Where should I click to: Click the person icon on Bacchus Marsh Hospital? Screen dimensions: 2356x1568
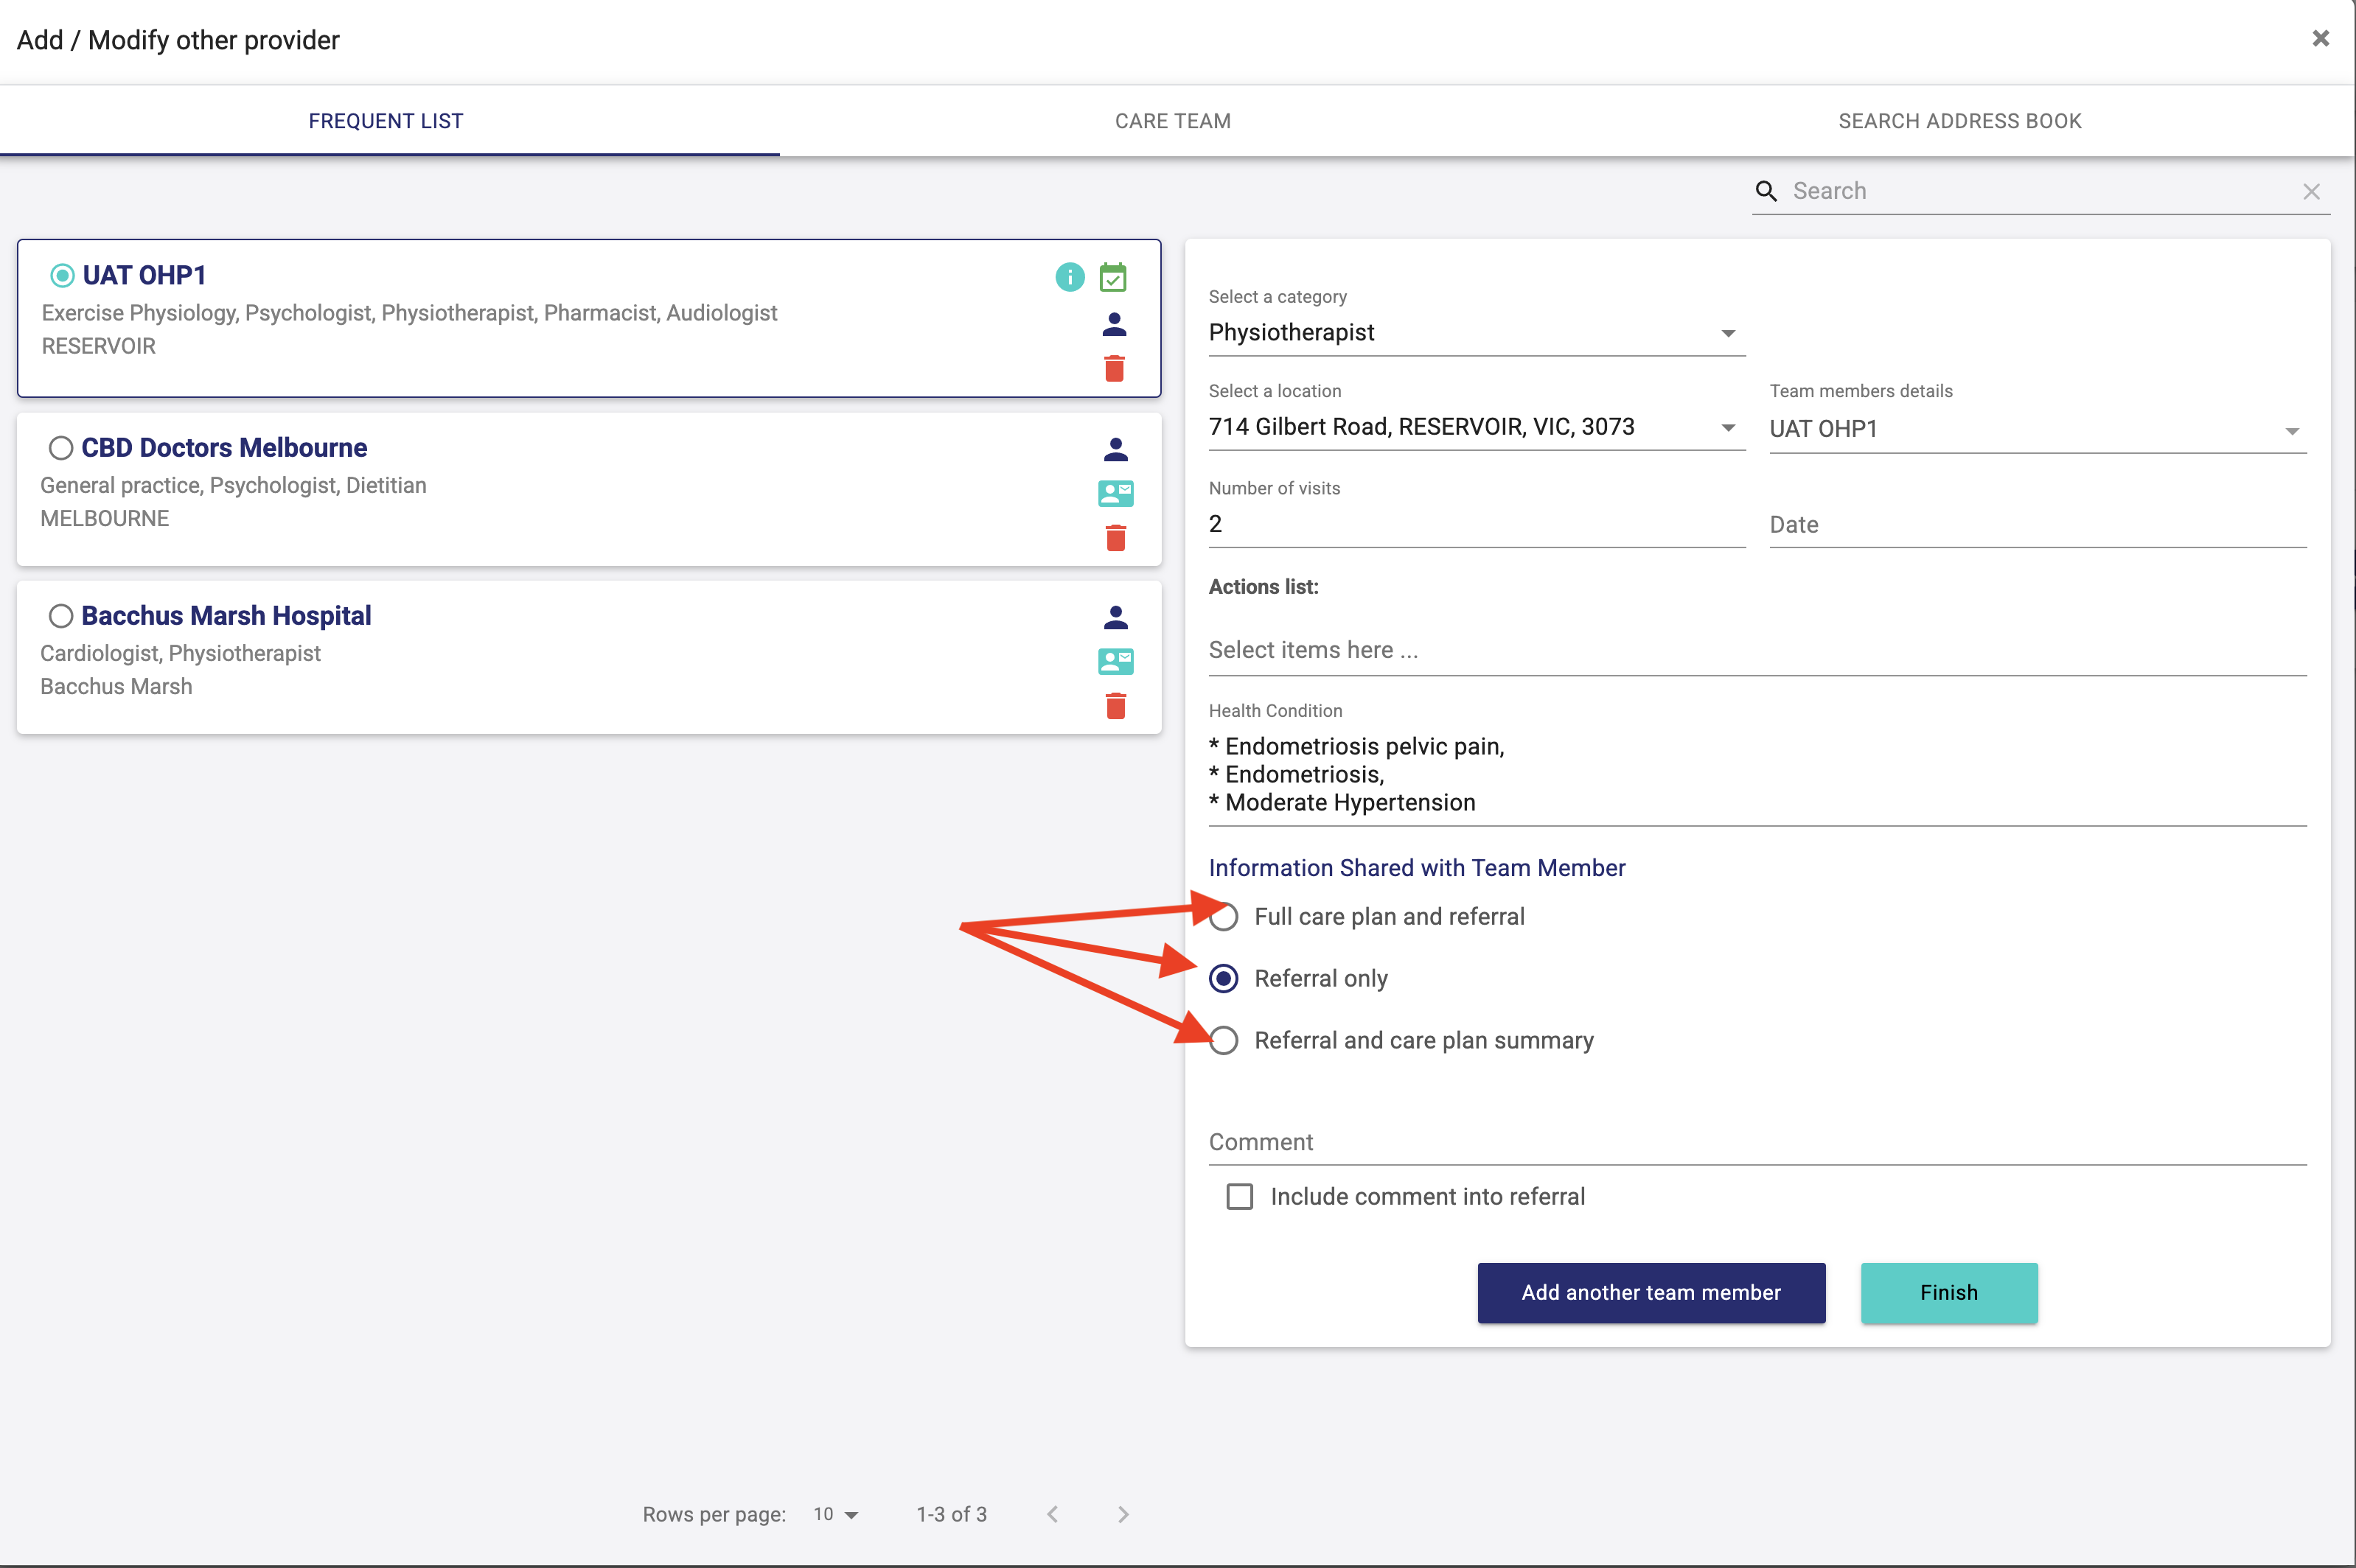tap(1115, 617)
